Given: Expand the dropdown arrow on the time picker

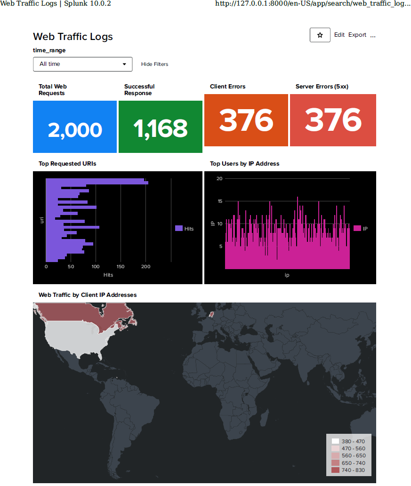Looking at the screenshot, I should (124, 64).
